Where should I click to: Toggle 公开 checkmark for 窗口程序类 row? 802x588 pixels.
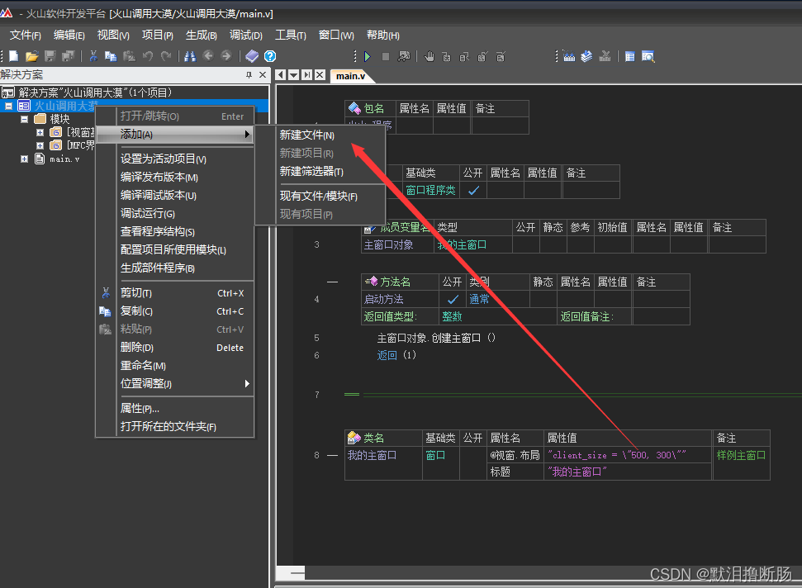pos(473,190)
